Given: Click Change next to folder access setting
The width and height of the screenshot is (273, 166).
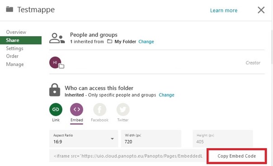Looking at the screenshot, I should (166, 95).
